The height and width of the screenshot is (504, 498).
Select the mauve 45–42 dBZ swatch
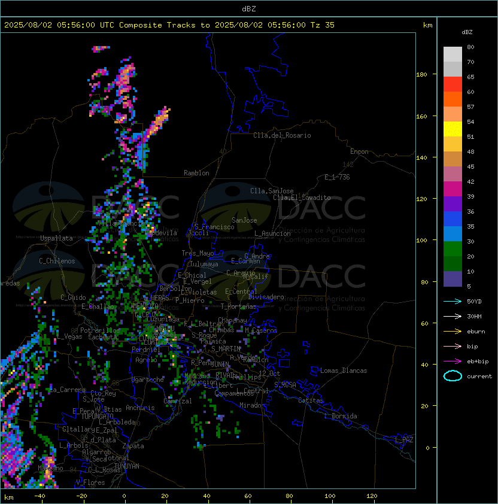453,174
